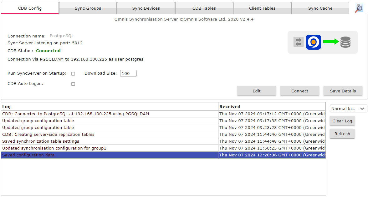Click the 'Sync Server listening on port: 5912' text
Screen dimensions: 368x197
45,43
